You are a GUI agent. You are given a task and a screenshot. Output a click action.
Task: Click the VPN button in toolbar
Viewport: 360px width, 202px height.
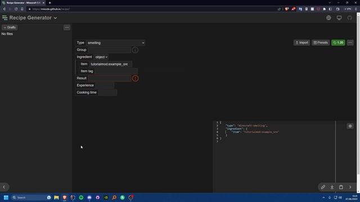click(348, 9)
